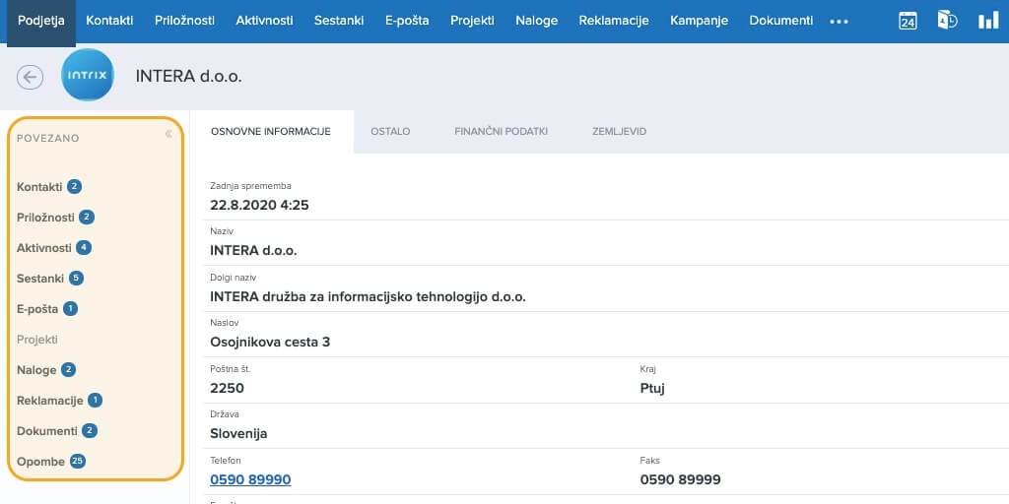Viewport: 1009px width, 504px height.
Task: Click the address Osojnikova cesta 3
Action: (270, 342)
